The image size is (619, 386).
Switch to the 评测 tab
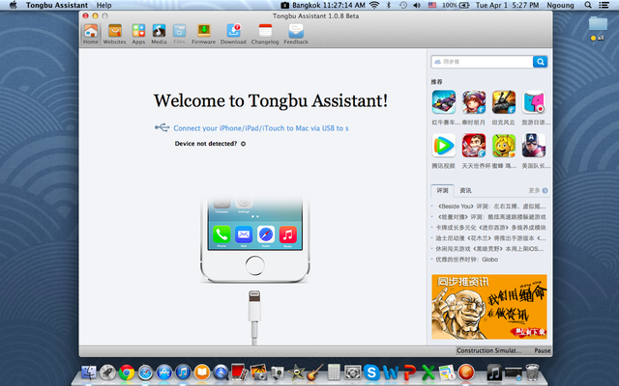443,191
